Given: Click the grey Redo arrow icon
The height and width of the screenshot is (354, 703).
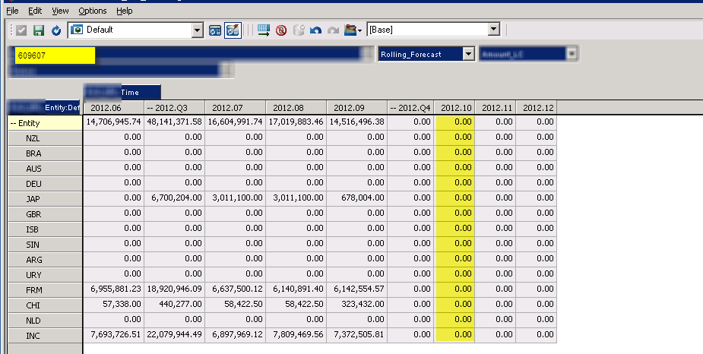Looking at the screenshot, I should click(x=333, y=30).
